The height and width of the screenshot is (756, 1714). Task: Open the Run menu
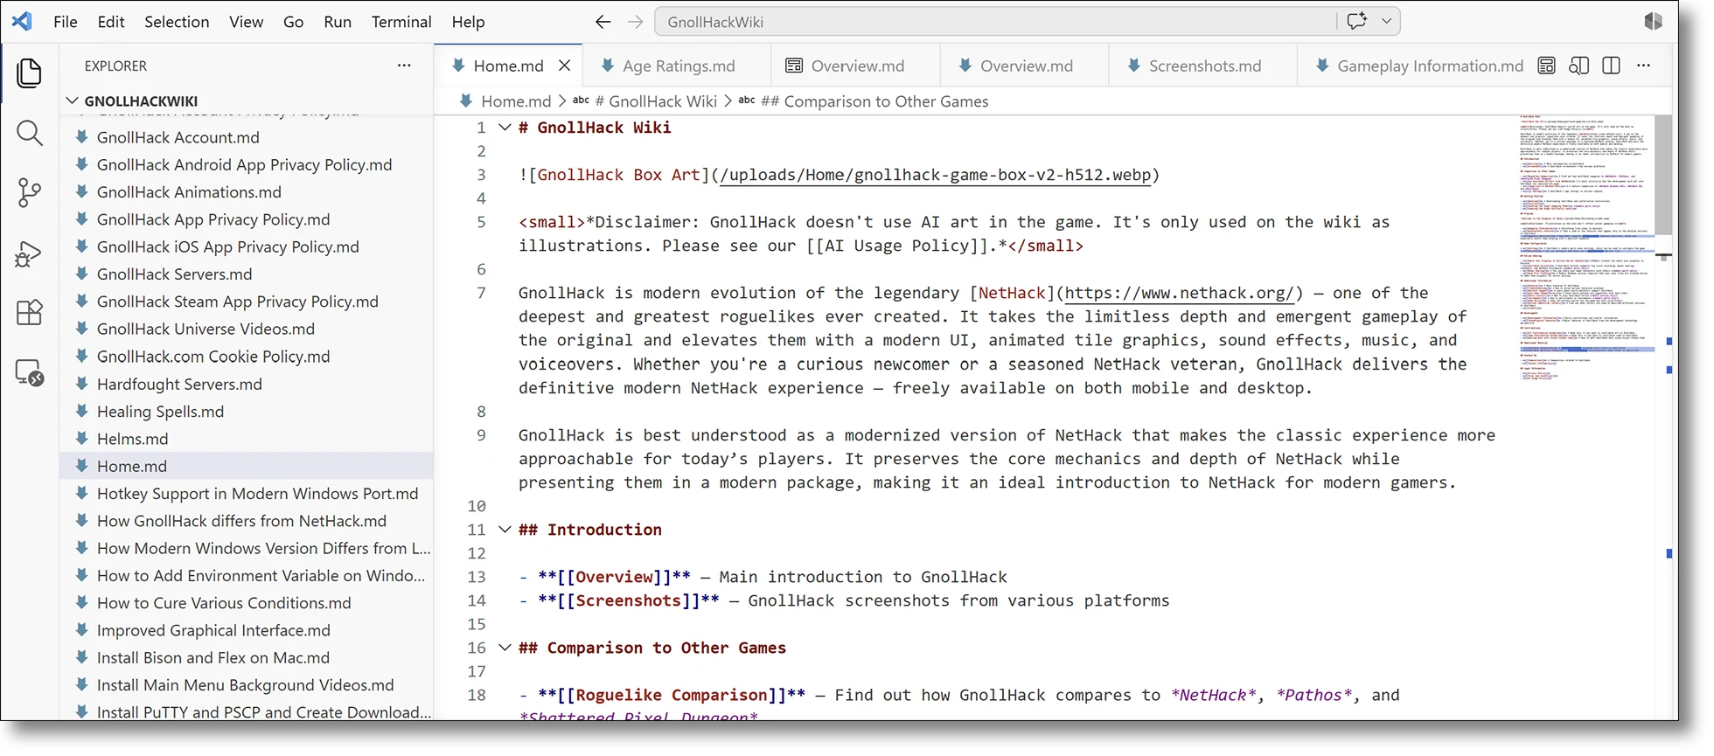click(338, 22)
